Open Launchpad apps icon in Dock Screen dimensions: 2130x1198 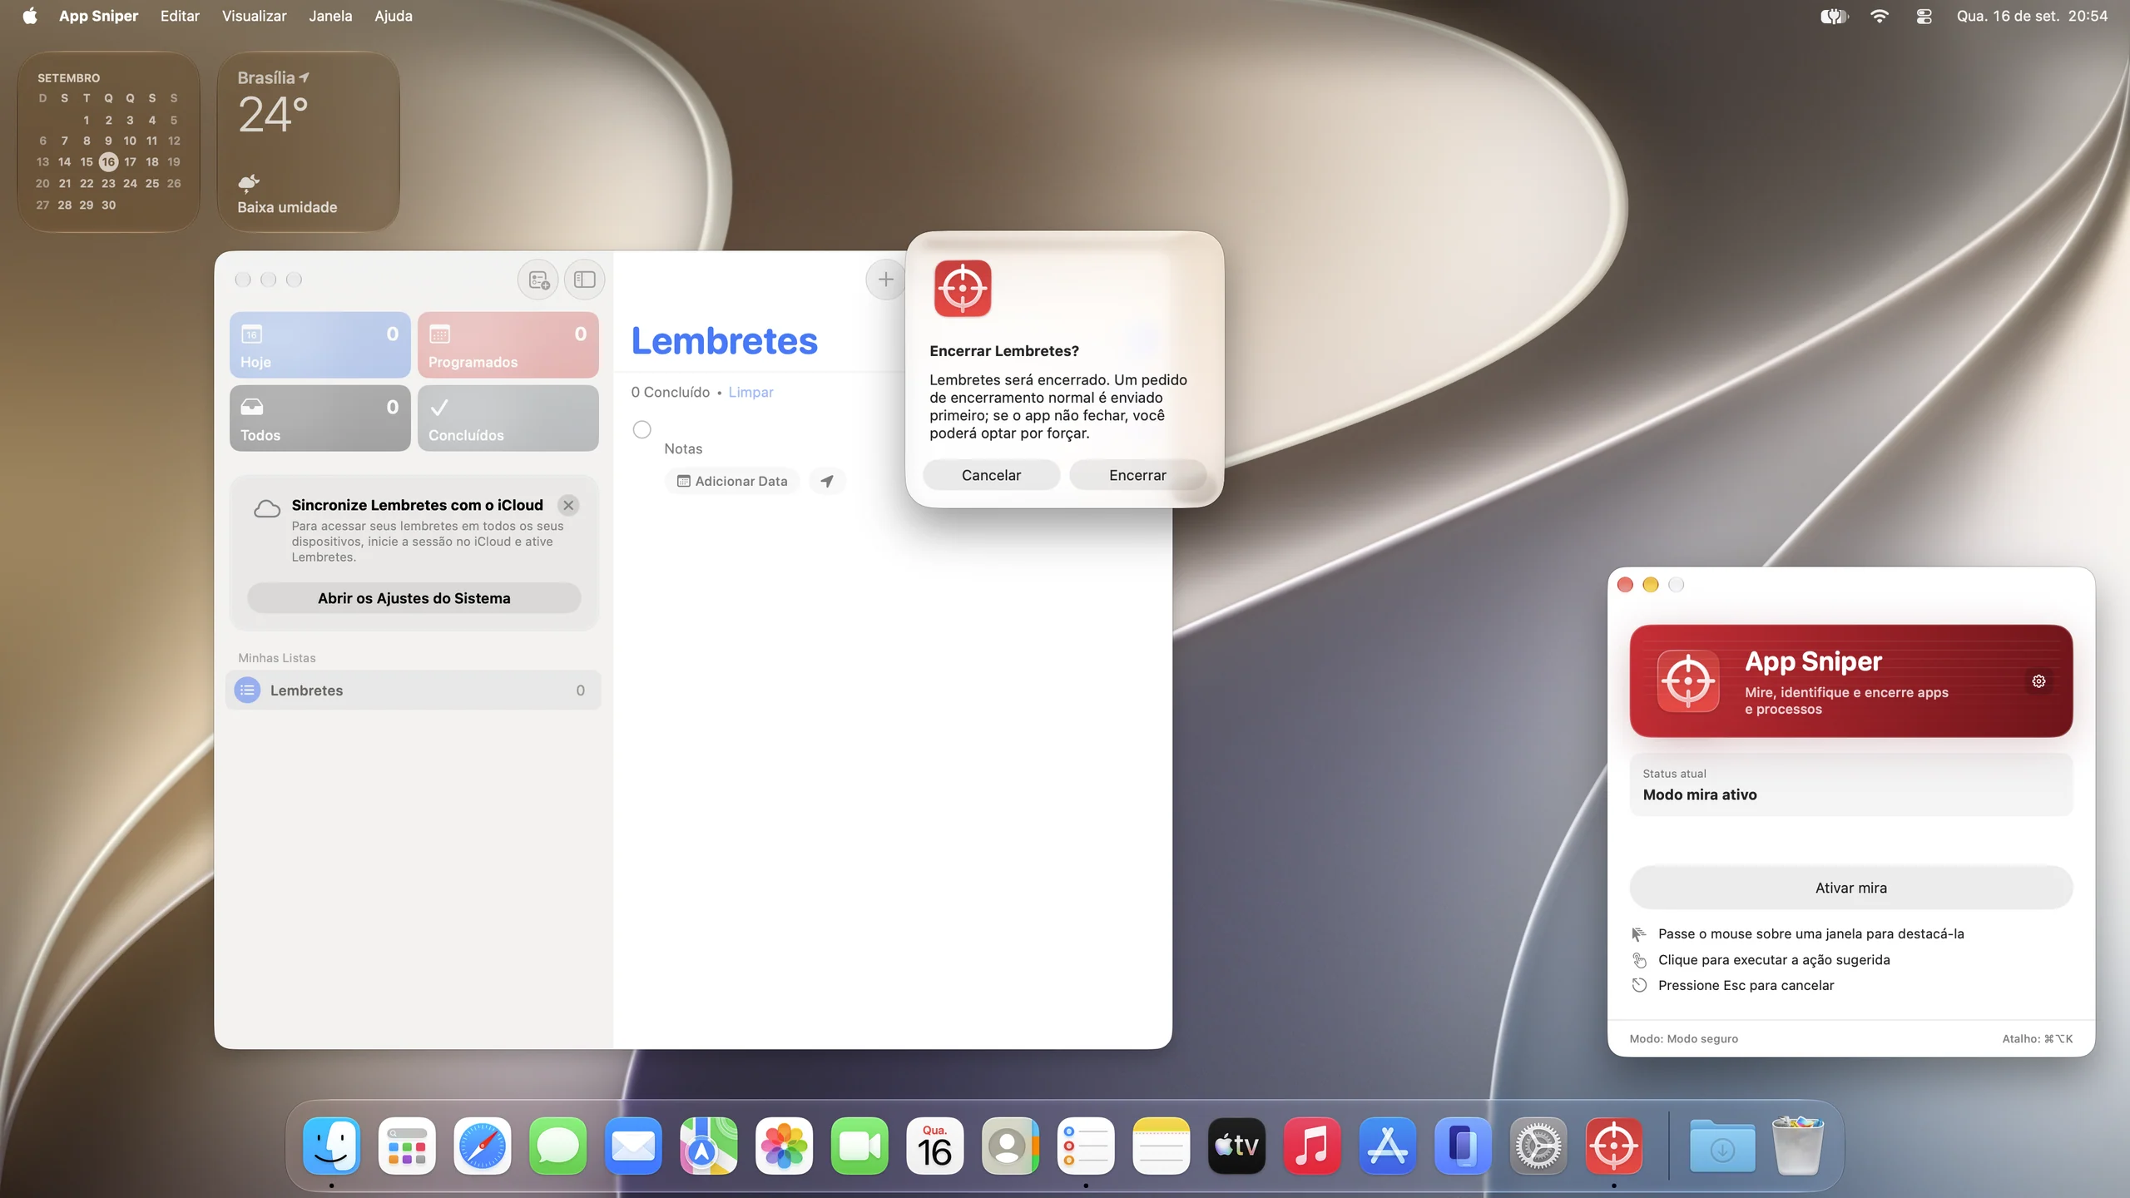(407, 1146)
